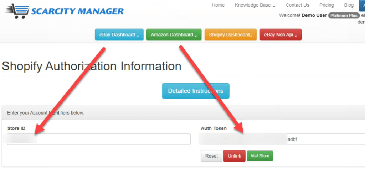Click the Reset button

211,156
